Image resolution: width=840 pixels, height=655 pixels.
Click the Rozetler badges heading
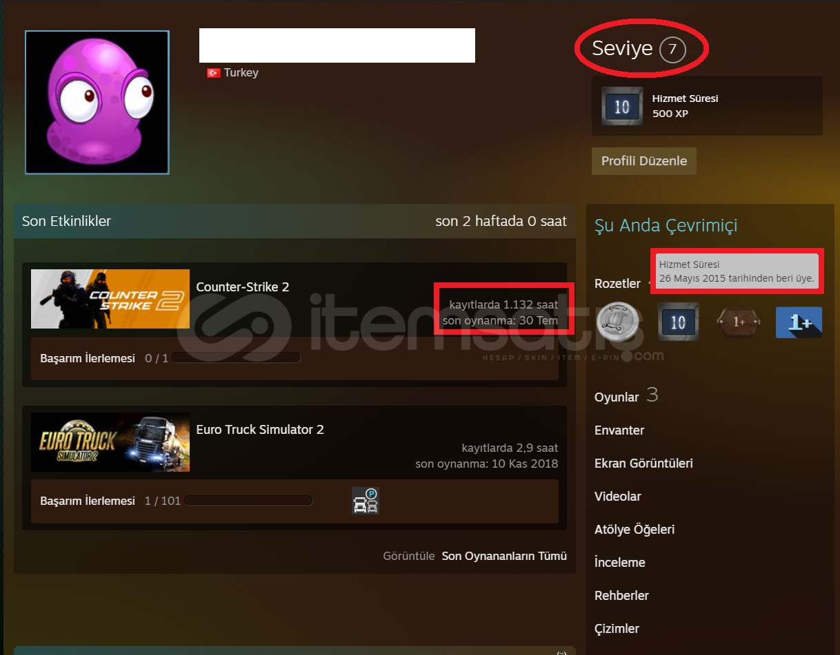(x=617, y=284)
